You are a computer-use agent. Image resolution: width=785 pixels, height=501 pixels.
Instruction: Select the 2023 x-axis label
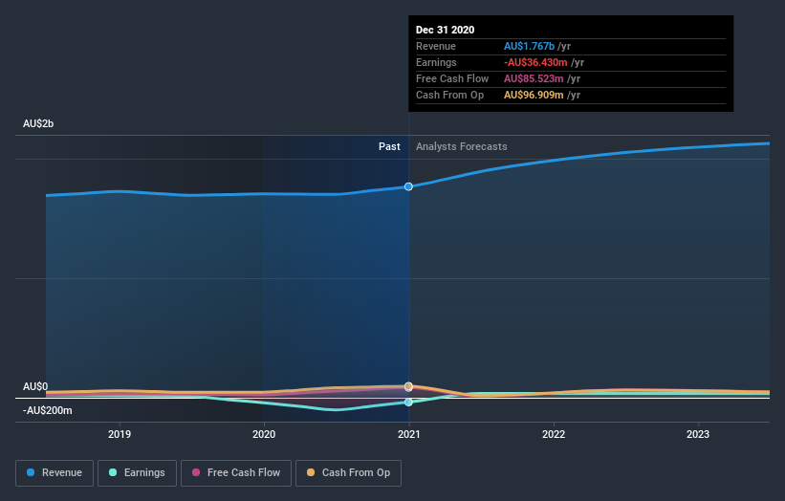(697, 434)
